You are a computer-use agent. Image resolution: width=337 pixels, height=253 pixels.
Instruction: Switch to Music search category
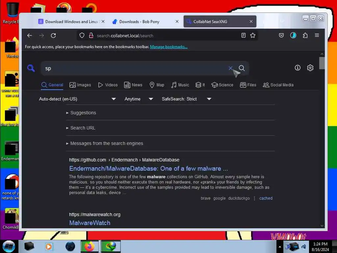point(180,85)
